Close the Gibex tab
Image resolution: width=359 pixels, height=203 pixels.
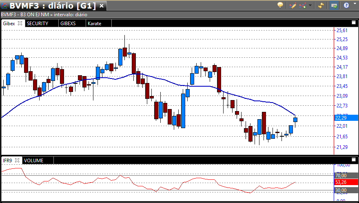coord(20,23)
